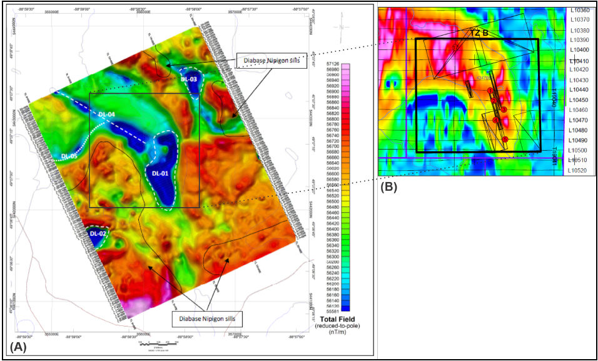598x361 pixels.
Task: Click the 56300 legend value
Action: point(332,257)
